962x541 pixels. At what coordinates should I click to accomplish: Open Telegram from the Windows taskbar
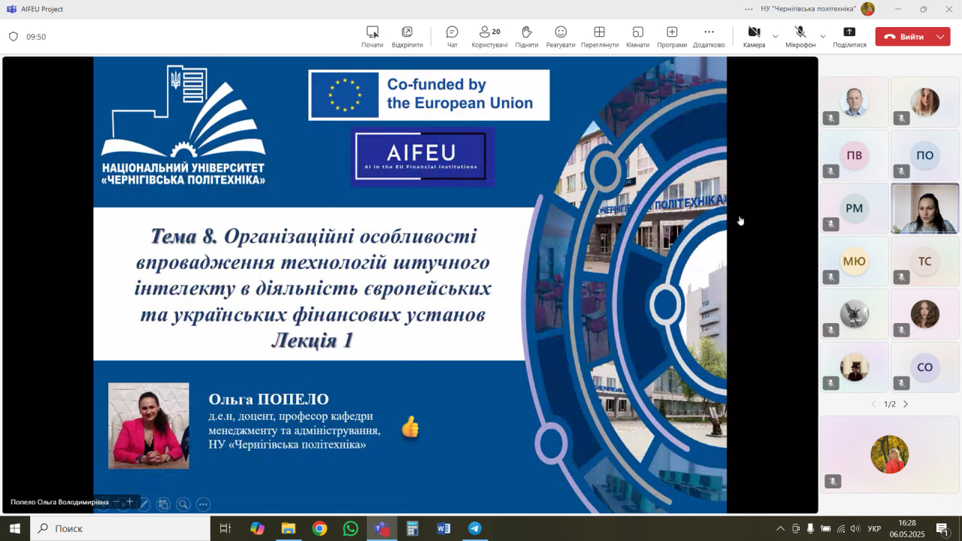pos(474,528)
